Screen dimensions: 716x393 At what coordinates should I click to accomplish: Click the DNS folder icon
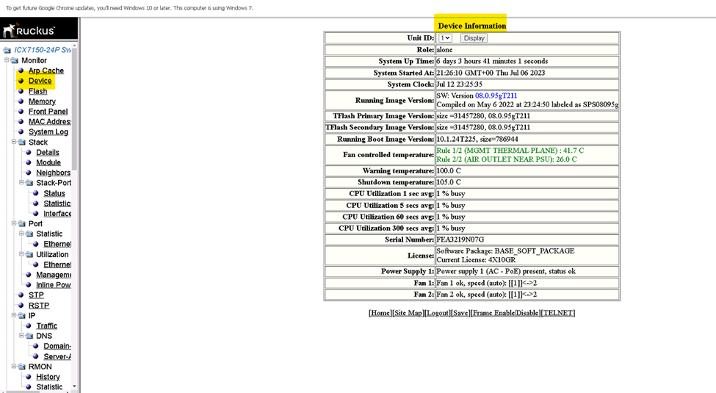click(29, 336)
